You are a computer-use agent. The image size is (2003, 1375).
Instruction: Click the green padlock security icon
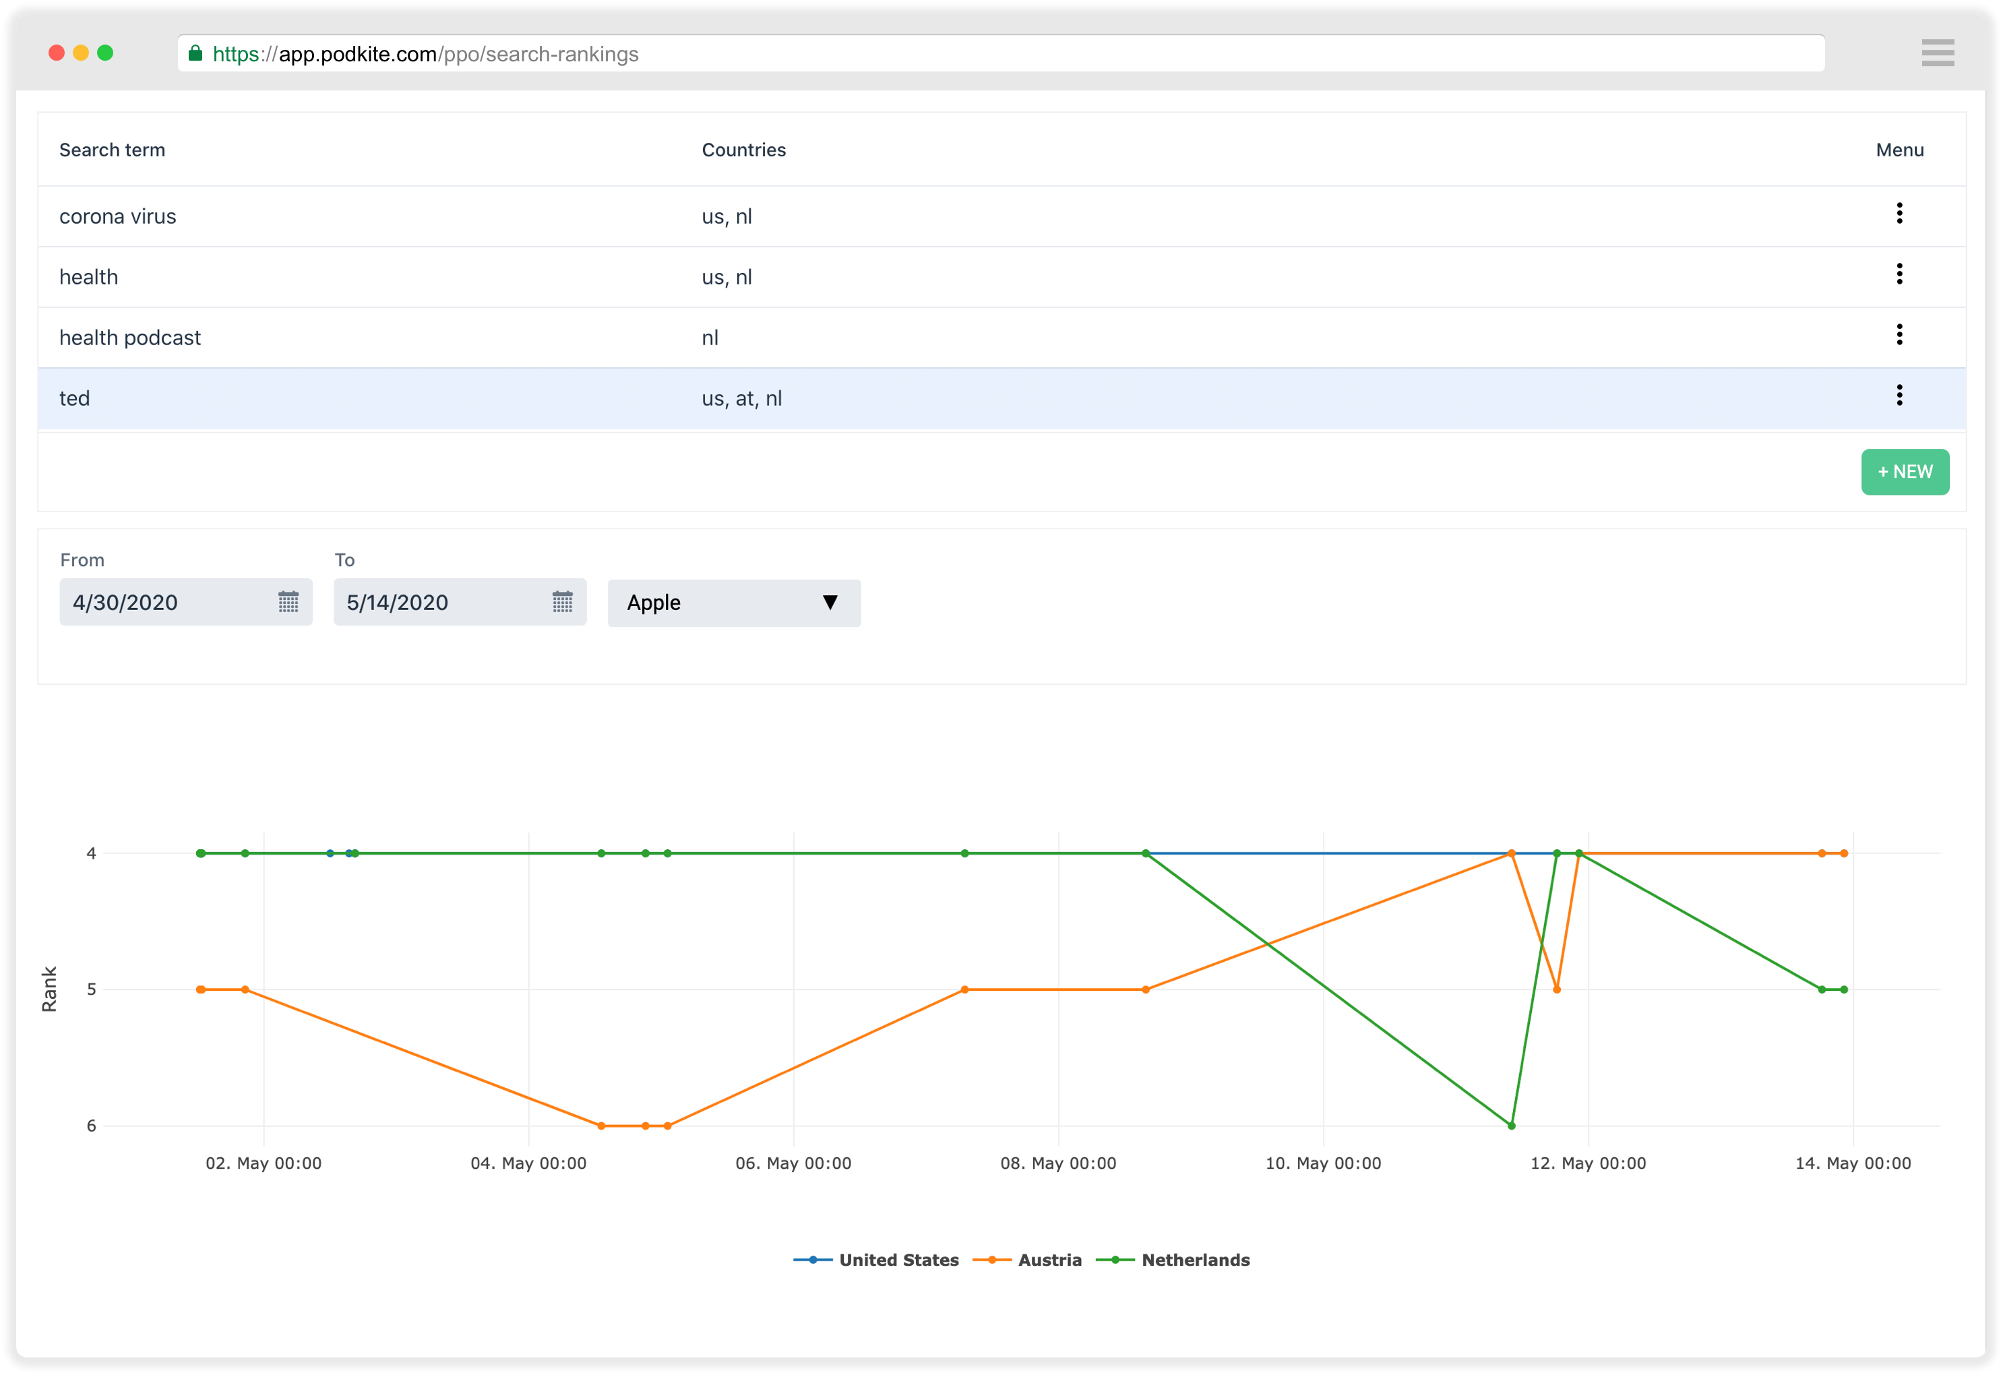pyautogui.click(x=195, y=53)
